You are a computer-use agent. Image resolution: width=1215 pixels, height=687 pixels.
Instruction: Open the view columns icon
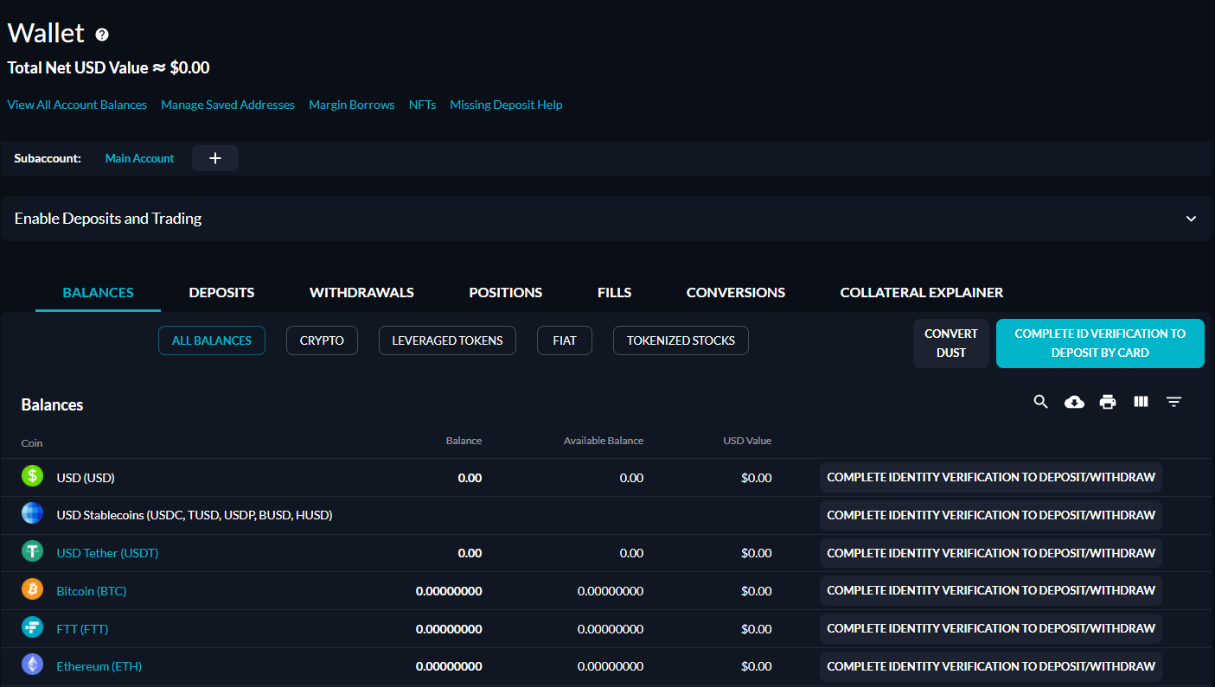tap(1141, 402)
